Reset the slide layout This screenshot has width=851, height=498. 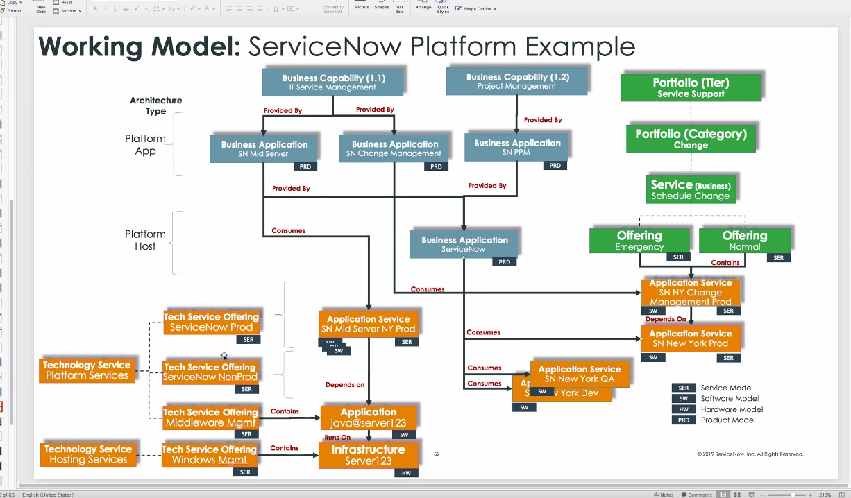point(62,3)
